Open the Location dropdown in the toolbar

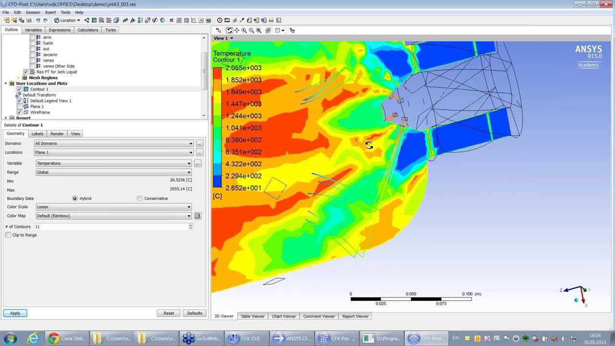67,20
